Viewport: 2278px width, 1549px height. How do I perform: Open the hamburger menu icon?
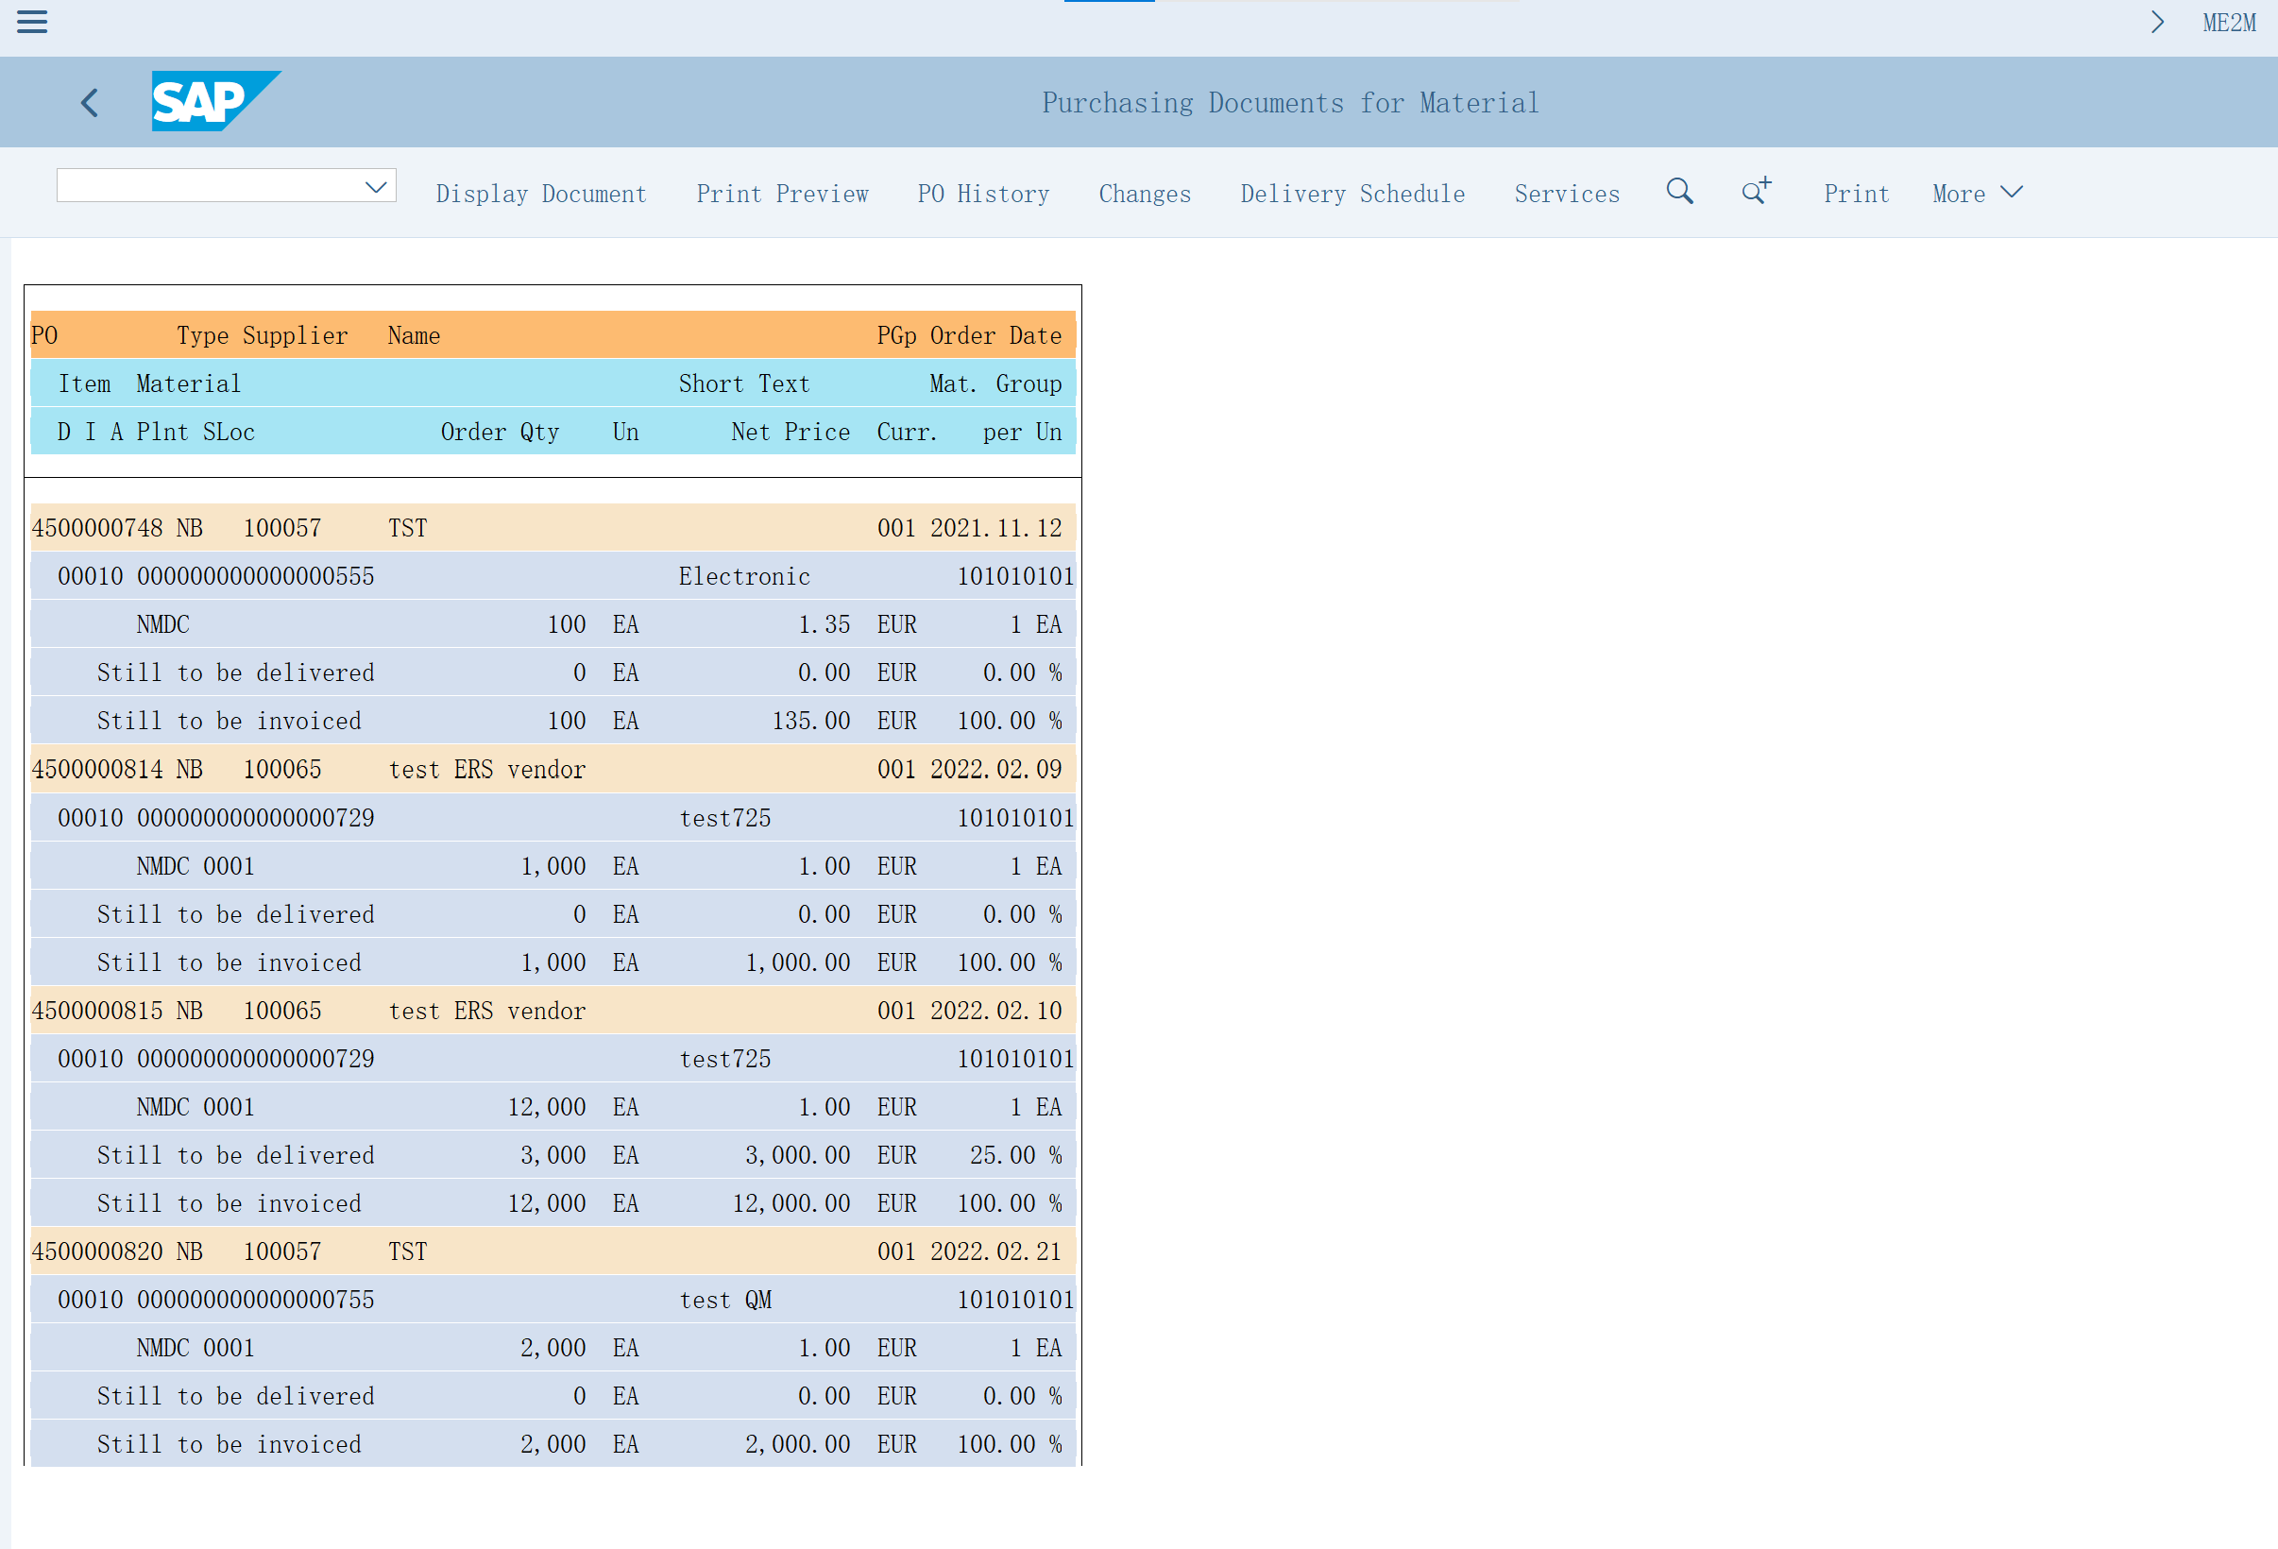tap(31, 22)
